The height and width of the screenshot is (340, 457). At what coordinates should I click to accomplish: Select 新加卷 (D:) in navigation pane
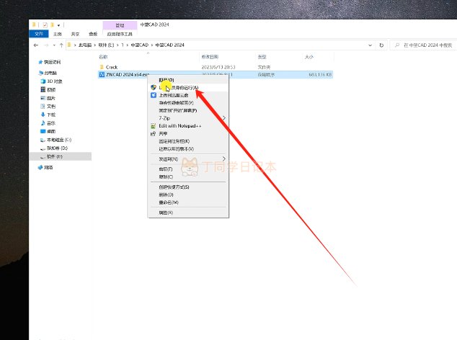click(58, 148)
